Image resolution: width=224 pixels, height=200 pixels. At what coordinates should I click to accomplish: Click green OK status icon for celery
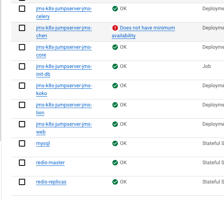[115, 9]
